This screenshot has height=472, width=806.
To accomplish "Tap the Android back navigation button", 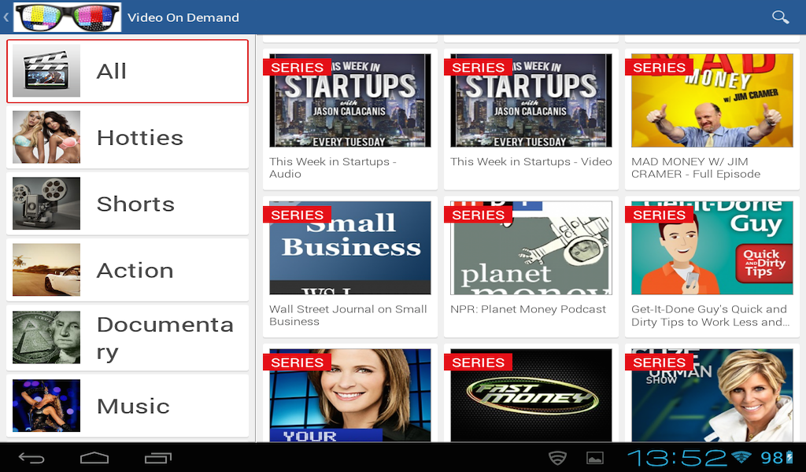I will coord(31,458).
